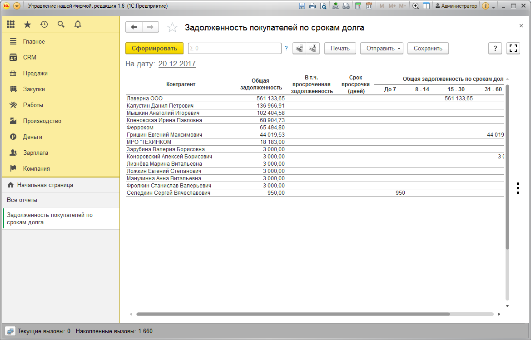Click the Сформировать button
Screen dimensions: 531x340
[x=154, y=49]
